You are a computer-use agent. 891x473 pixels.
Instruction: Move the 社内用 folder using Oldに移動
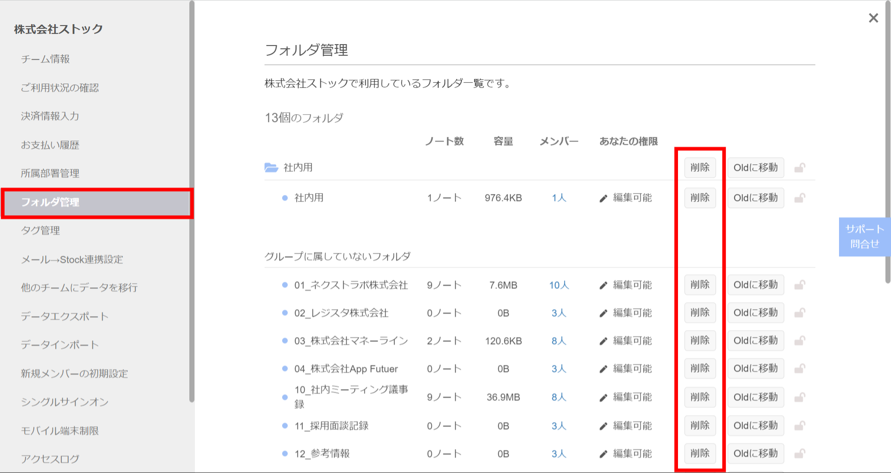(x=755, y=167)
